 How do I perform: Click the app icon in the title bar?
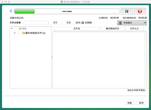click(62, 2)
